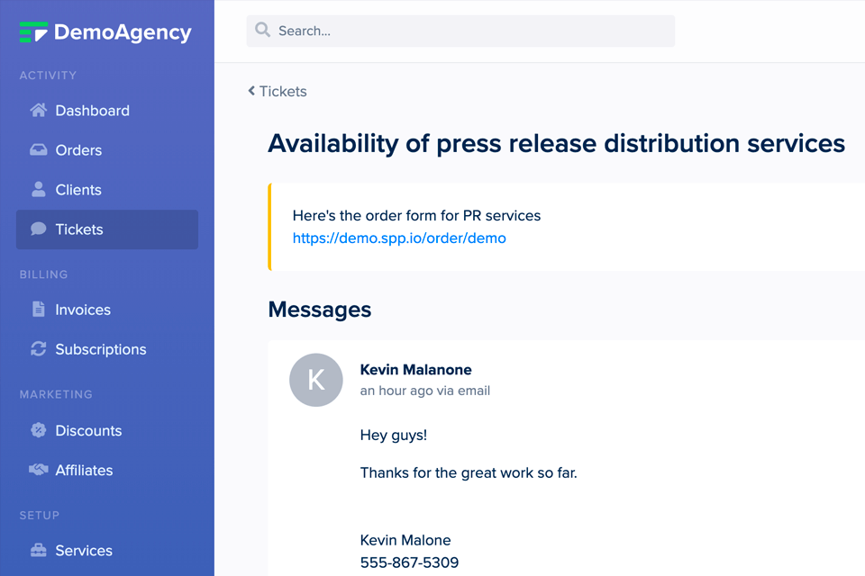This screenshot has height=576, width=865.
Task: Focus the Search input field
Action: coord(469,31)
